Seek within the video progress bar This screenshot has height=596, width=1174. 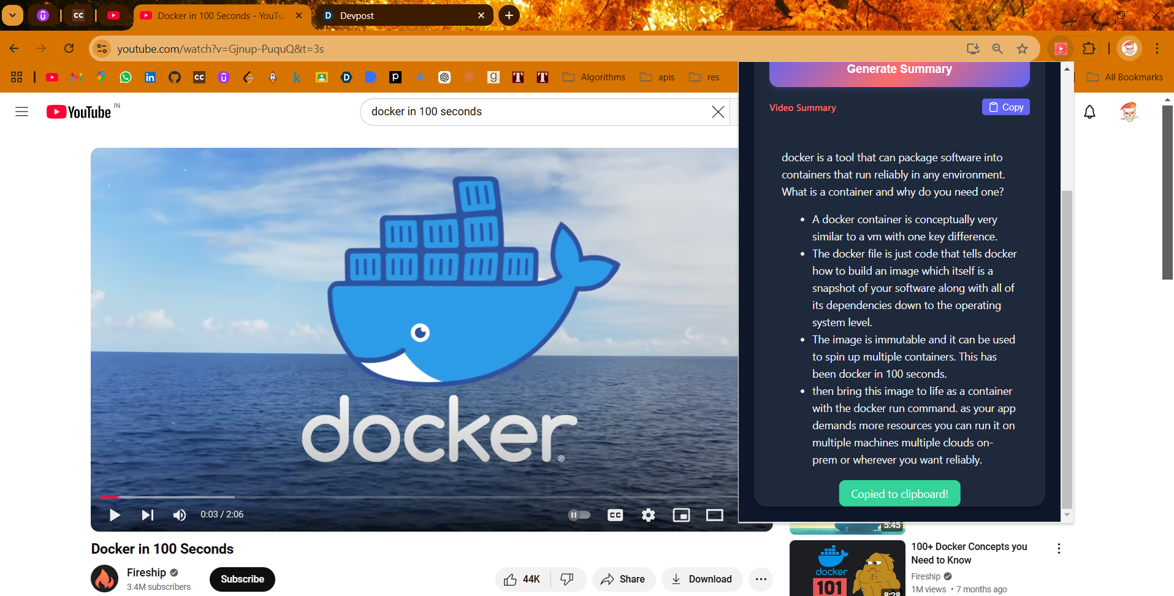point(418,497)
